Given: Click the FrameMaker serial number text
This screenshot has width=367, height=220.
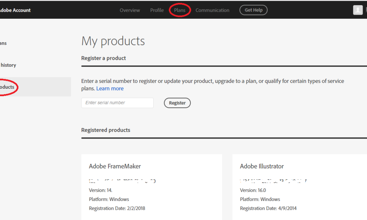Looking at the screenshot, I should click(123, 181).
